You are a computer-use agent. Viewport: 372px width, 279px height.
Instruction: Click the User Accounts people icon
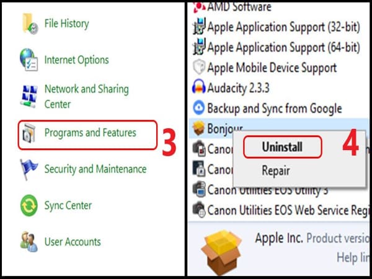29,242
